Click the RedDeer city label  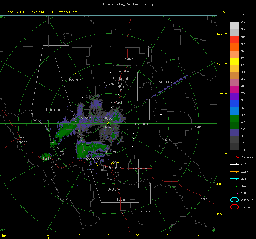(x=121, y=86)
